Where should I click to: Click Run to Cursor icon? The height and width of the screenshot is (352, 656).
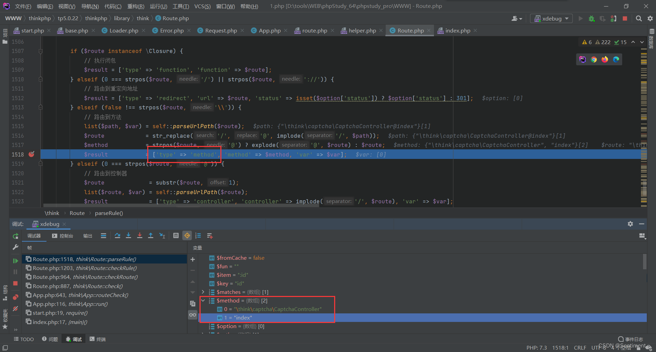tap(162, 236)
